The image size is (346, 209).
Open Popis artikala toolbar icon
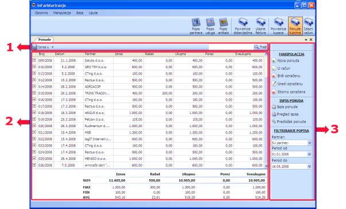[x=223, y=26]
